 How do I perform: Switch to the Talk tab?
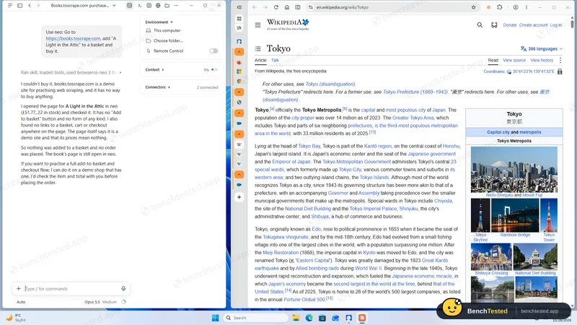pyautogui.click(x=276, y=60)
